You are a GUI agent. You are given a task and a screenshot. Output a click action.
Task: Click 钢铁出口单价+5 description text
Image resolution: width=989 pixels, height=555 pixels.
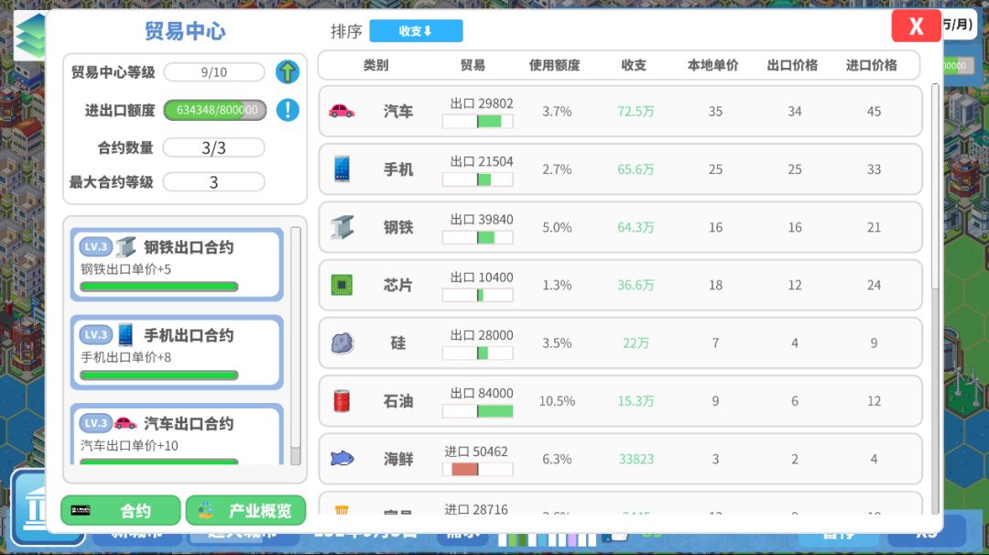[x=125, y=269]
